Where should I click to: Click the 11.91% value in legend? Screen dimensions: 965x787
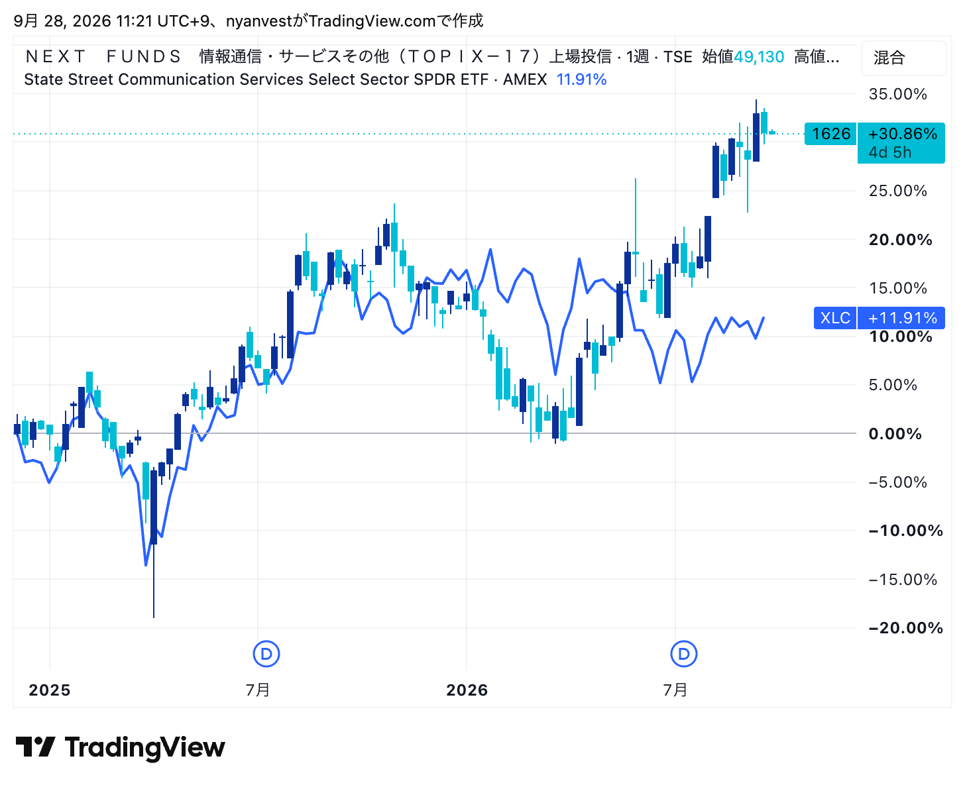pyautogui.click(x=581, y=79)
